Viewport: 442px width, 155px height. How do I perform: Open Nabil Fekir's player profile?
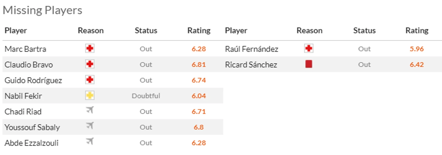pyautogui.click(x=23, y=96)
